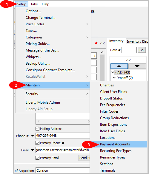Image resolution: width=149 pixels, height=174 pixels.
Task: Click the up arrow button in inventory panel
Action: [x=119, y=66]
